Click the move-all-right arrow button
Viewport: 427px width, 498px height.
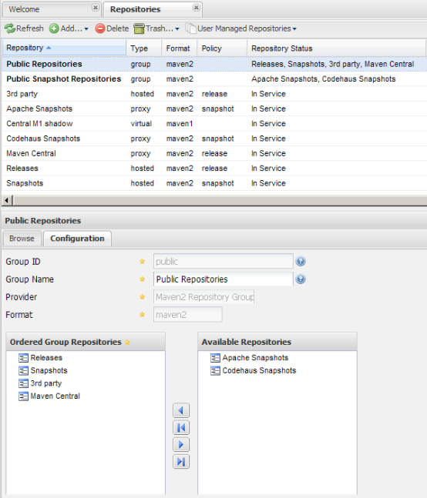(181, 462)
